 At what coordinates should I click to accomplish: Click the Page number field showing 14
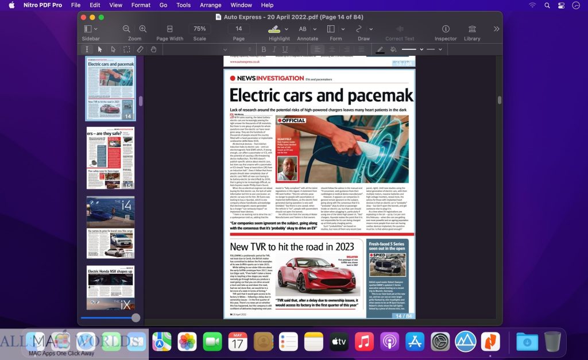click(x=238, y=29)
